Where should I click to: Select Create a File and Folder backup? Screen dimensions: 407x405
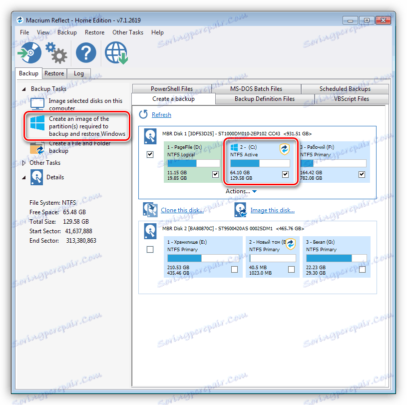[x=79, y=147]
